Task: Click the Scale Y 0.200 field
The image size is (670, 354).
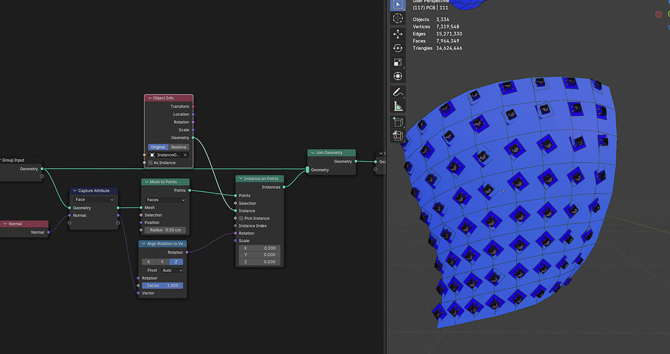Action: (260, 255)
